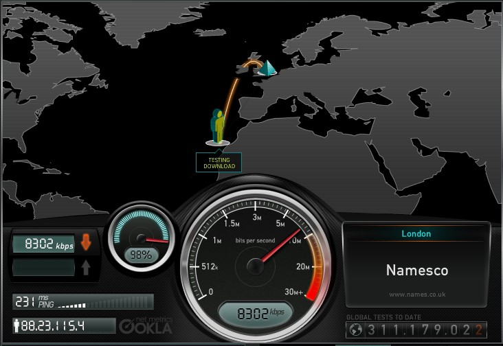Viewport: 503px width, 346px height.
Task: Click the person icon beside IP address
Action: pos(16,325)
